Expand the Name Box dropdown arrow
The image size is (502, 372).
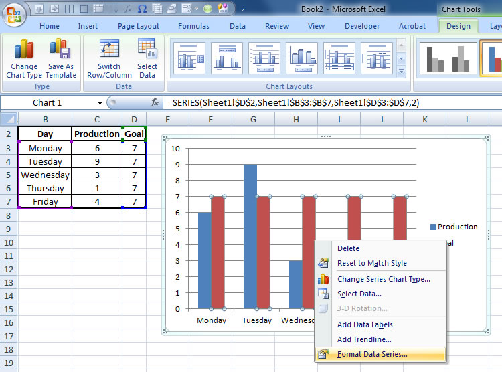[x=100, y=103]
